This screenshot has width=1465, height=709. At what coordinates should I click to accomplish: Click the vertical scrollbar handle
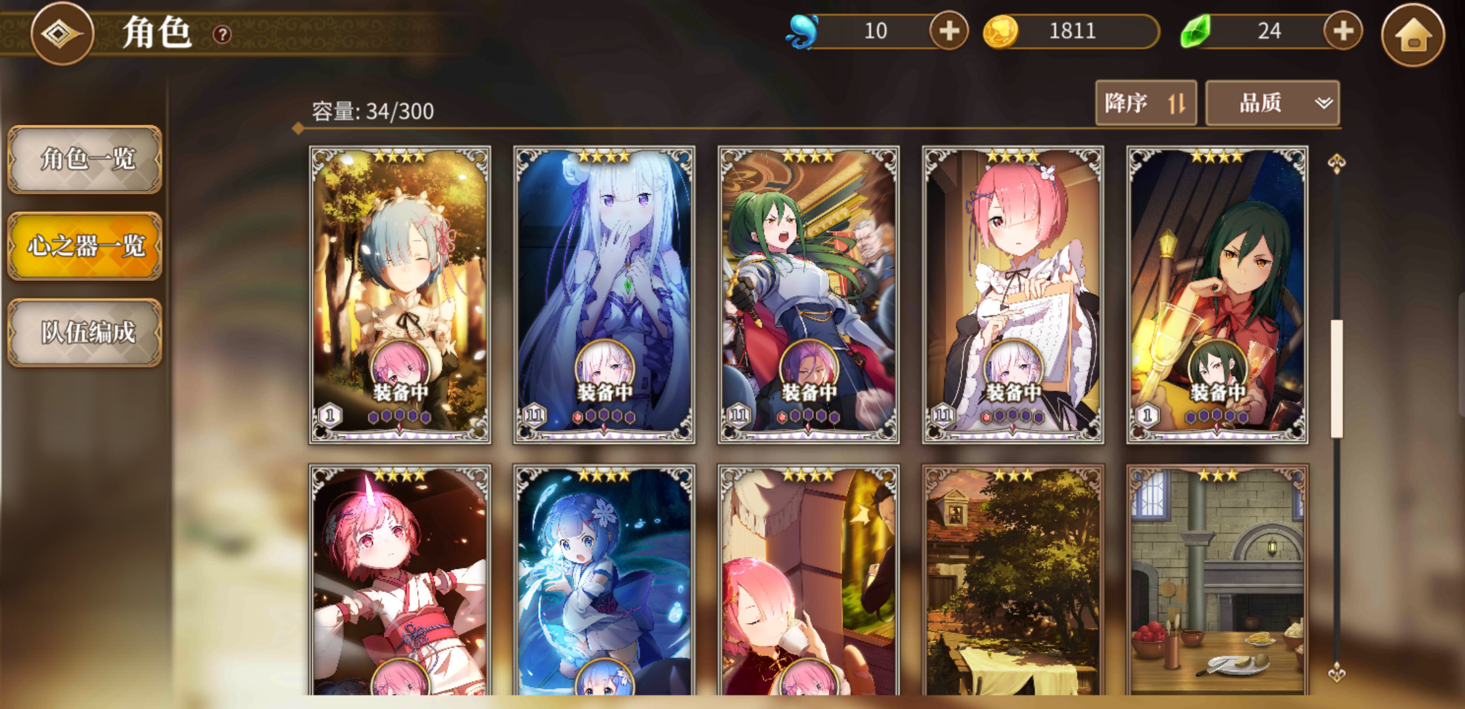[1336, 379]
